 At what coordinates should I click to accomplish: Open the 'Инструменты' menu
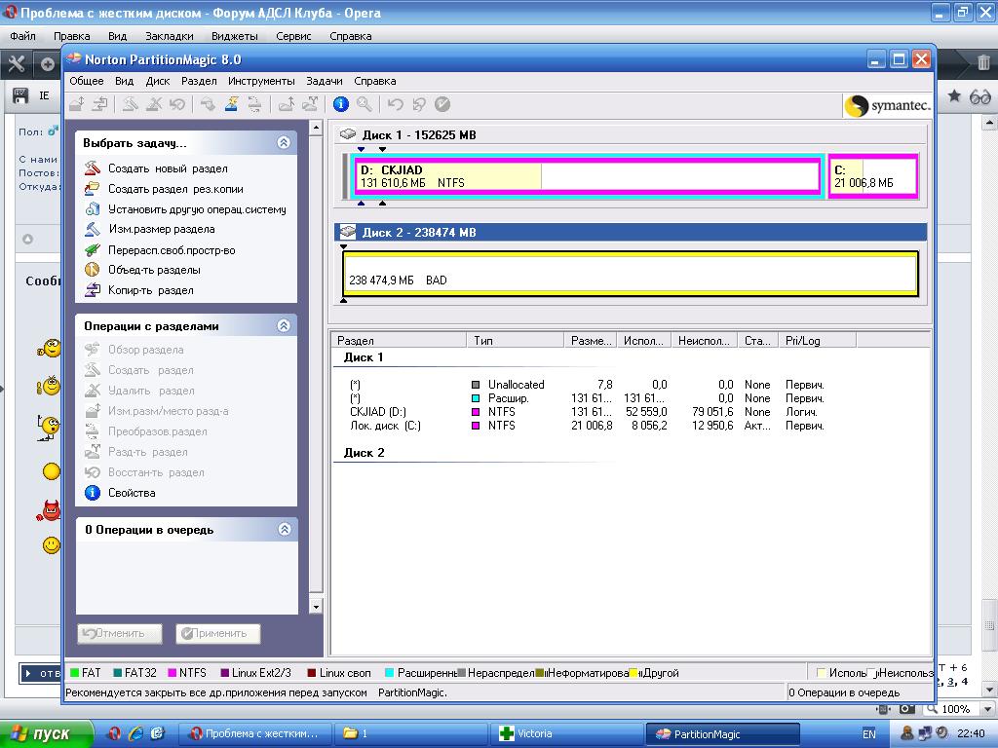click(x=261, y=81)
